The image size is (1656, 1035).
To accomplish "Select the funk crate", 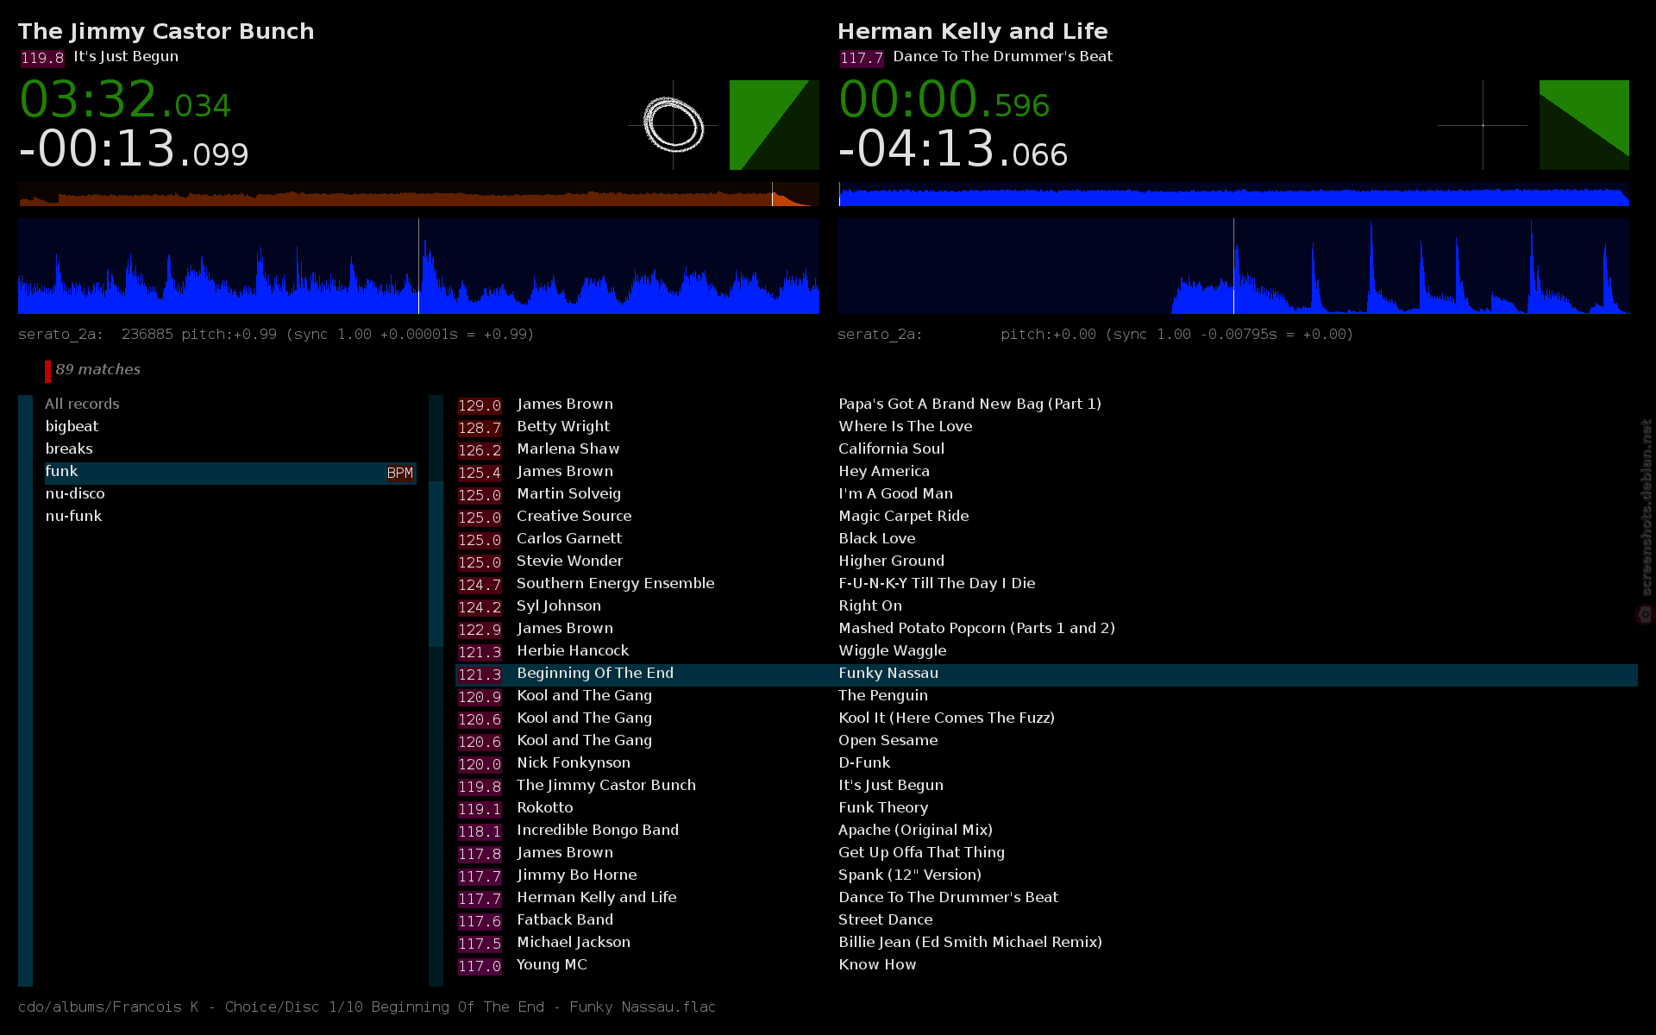I will point(230,473).
